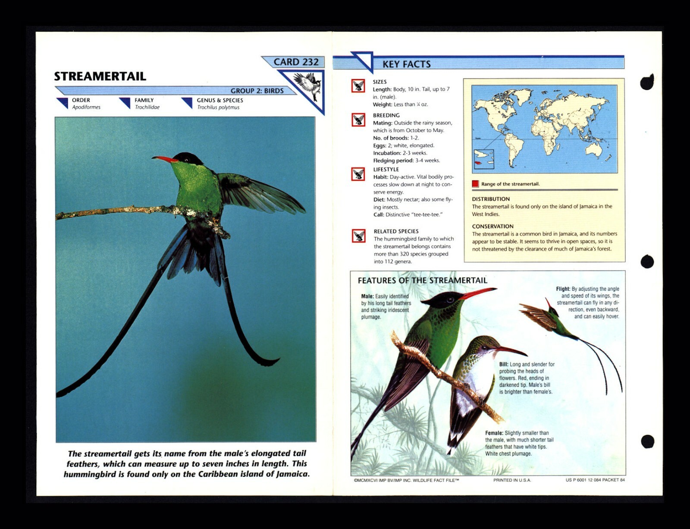Click the blue triangle beside FAMILY
This screenshot has width=690, height=529.
[125, 103]
